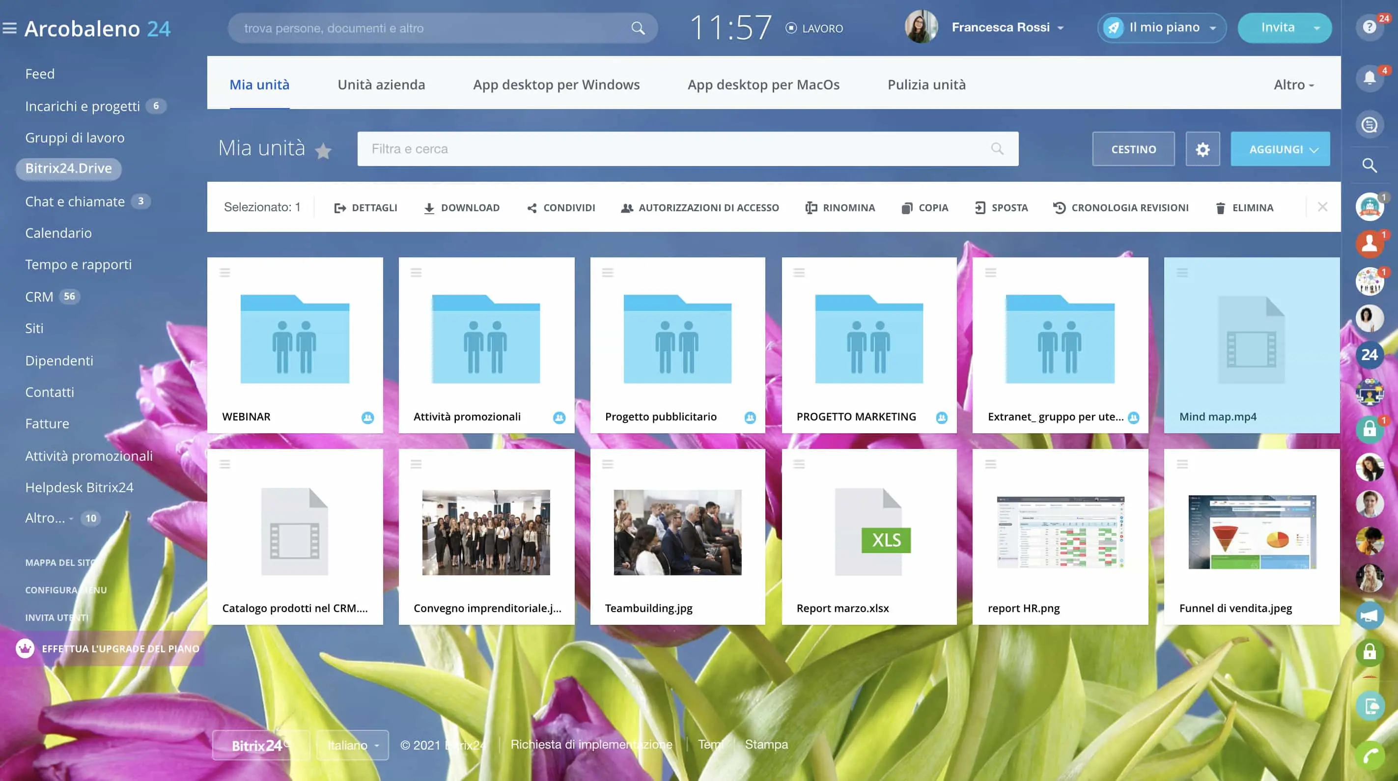Viewport: 1398px width, 781px height.
Task: Open the menu icon on Teambuilding.jpg card
Action: (607, 464)
